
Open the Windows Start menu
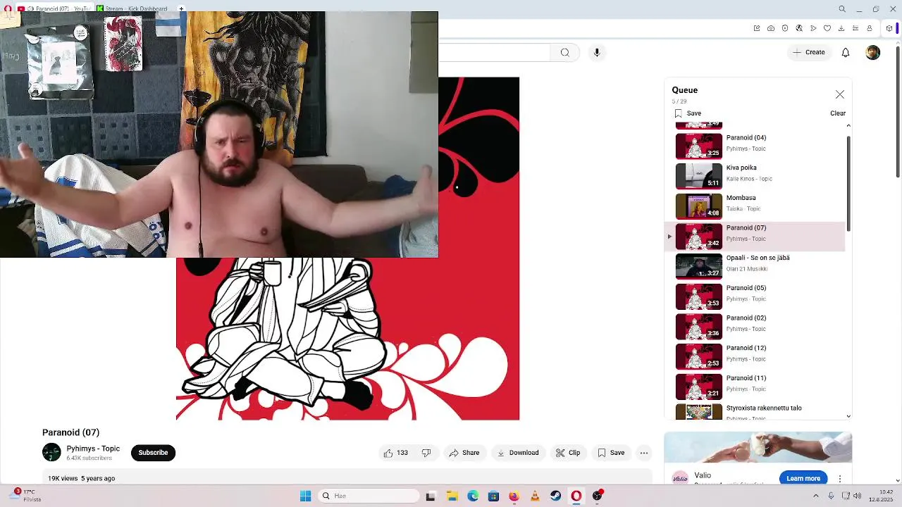(306, 496)
